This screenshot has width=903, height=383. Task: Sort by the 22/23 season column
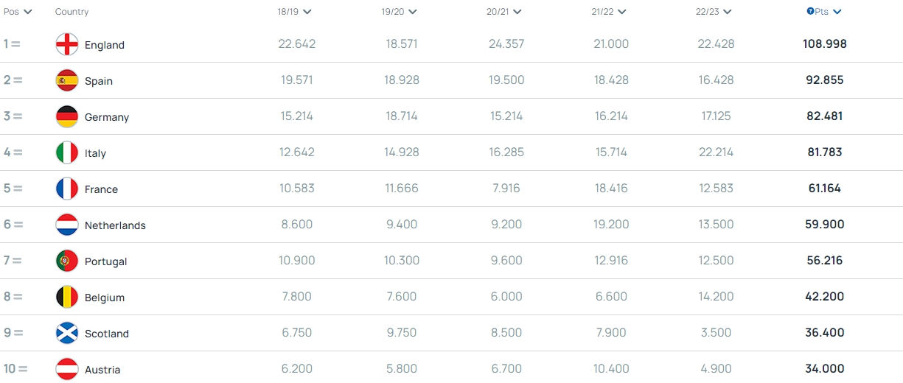tap(714, 12)
